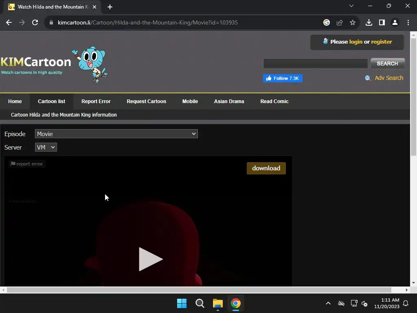417x313 pixels.
Task: Open a new browser tab
Action: (110, 7)
